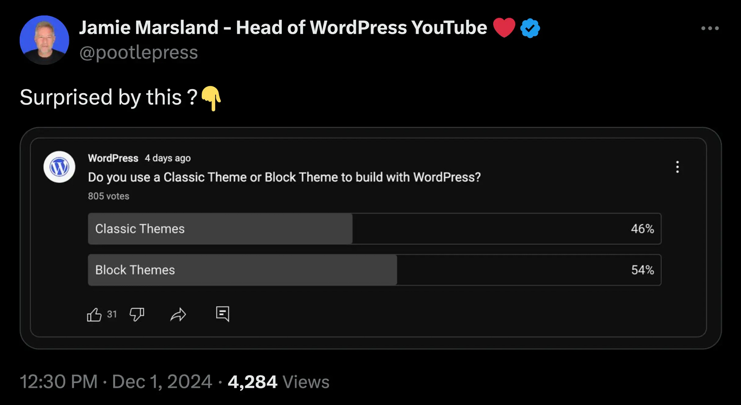
Task: Click the WordPress channel name
Action: (113, 158)
